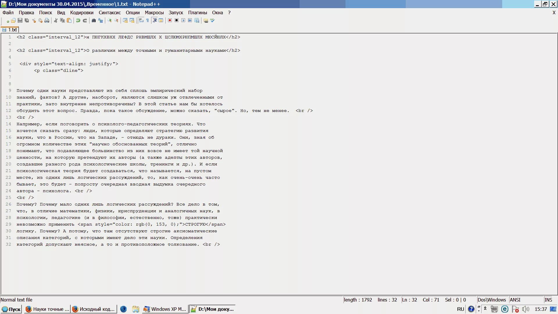The image size is (558, 314).
Task: Click the Print icon in toolbar
Action: coord(47,20)
